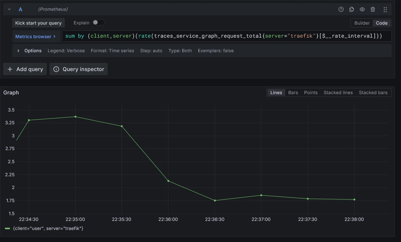Click Step: auto text
Viewport: 401px width, 242px height.
click(151, 50)
